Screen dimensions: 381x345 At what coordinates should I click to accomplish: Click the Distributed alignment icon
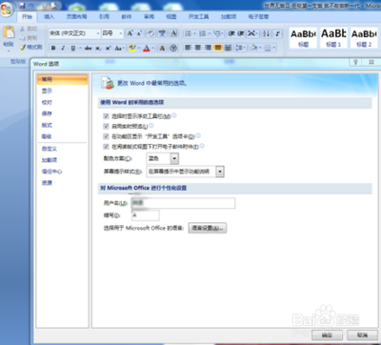click(228, 48)
